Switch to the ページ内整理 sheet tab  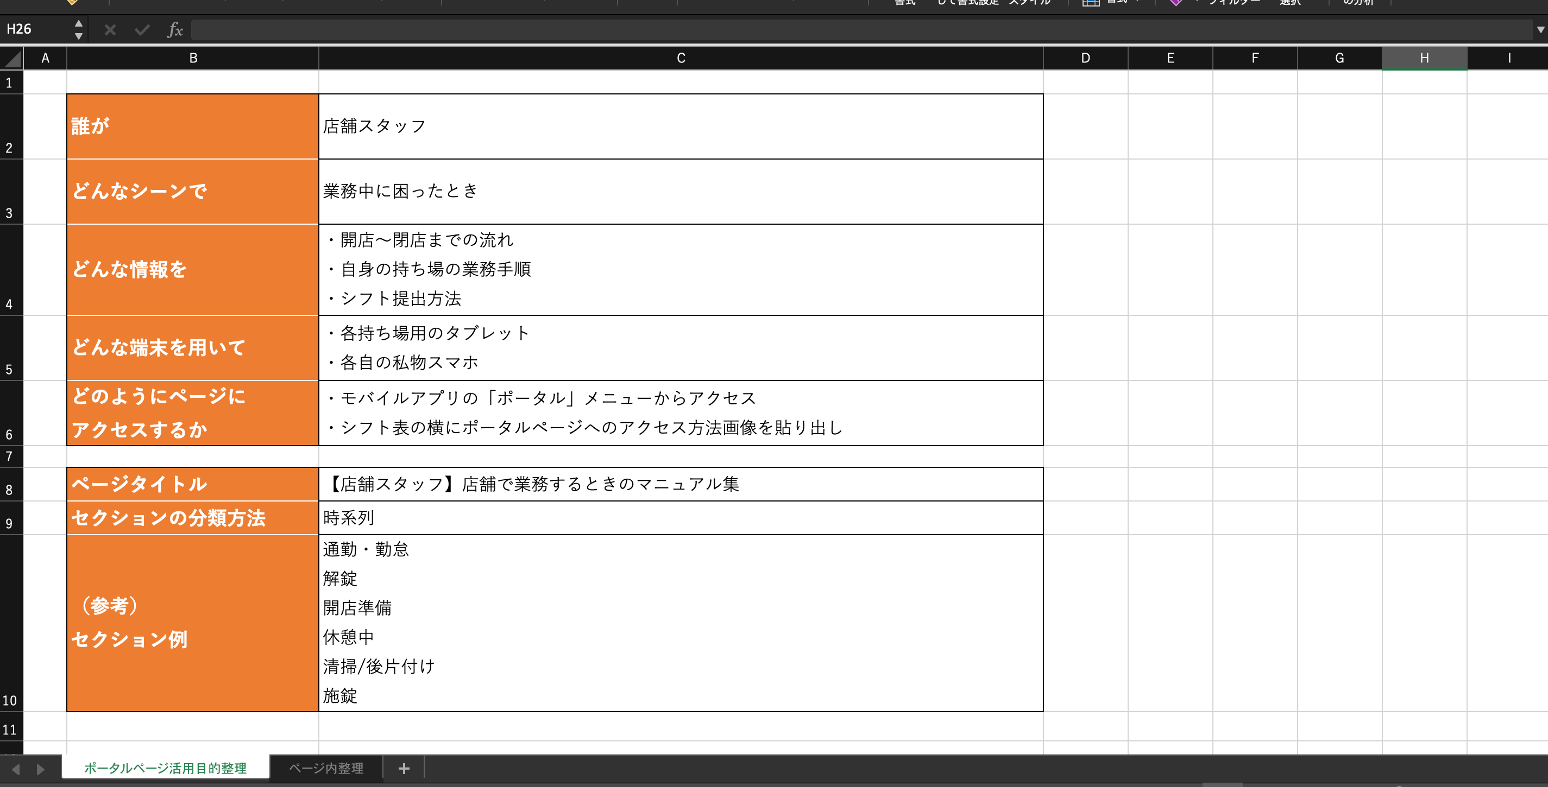(326, 769)
